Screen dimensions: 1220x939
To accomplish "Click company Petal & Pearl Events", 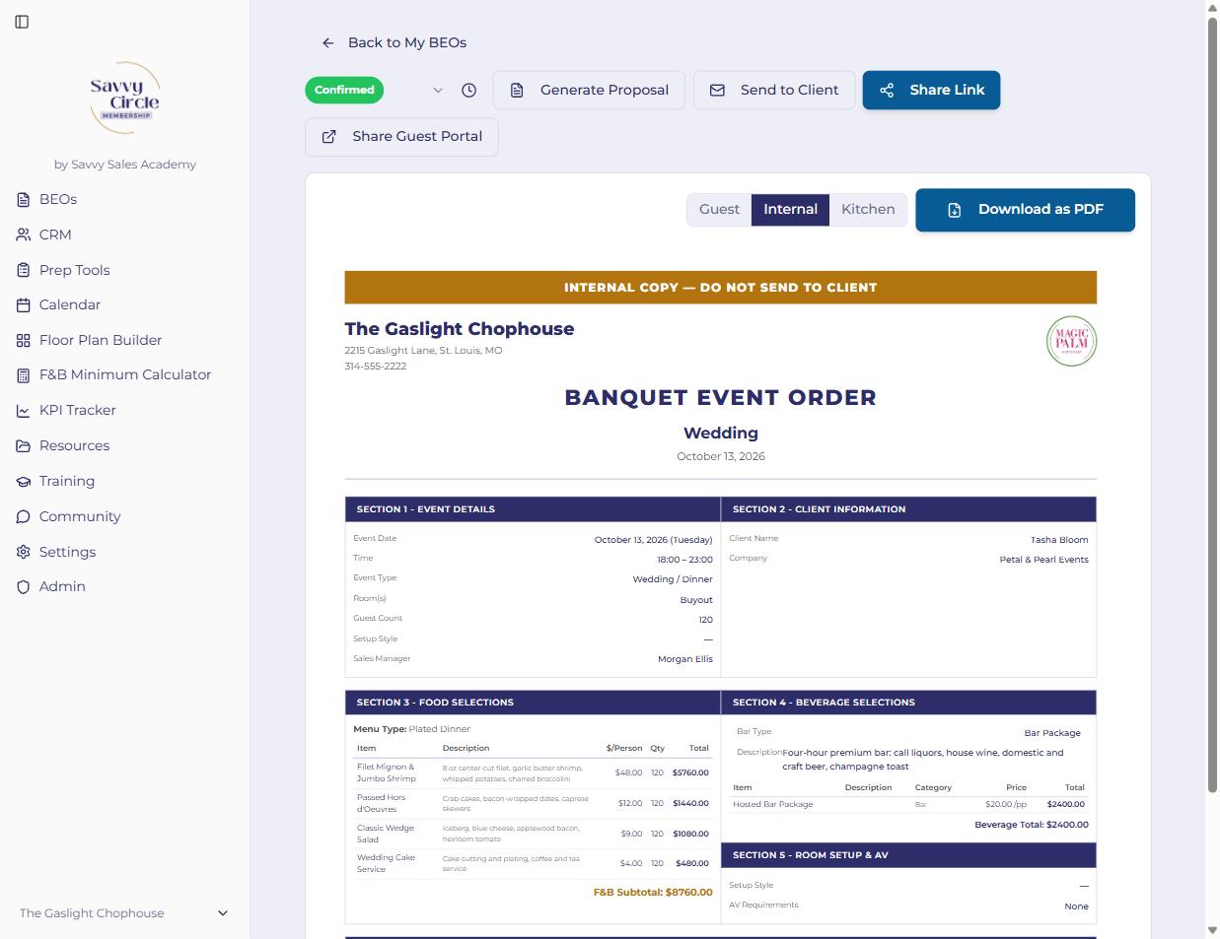I will click(x=1043, y=560).
